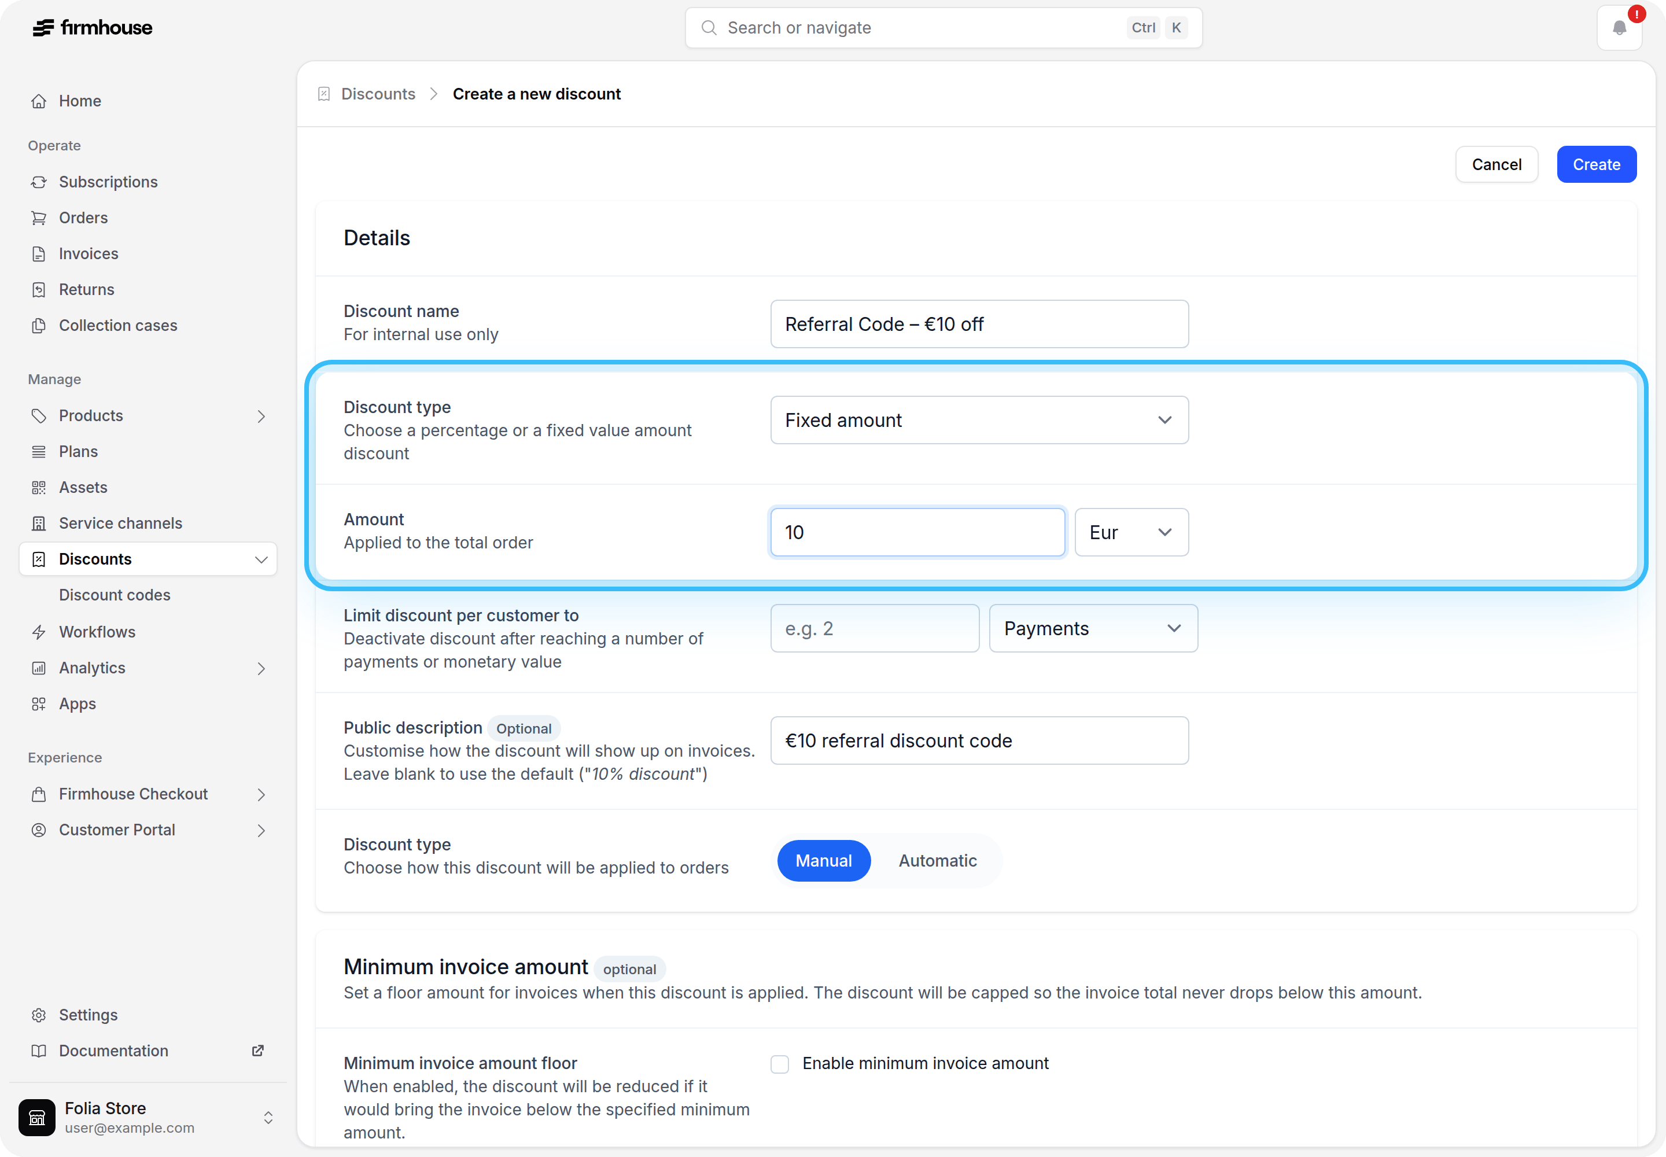Select Automatic discount application

(937, 860)
